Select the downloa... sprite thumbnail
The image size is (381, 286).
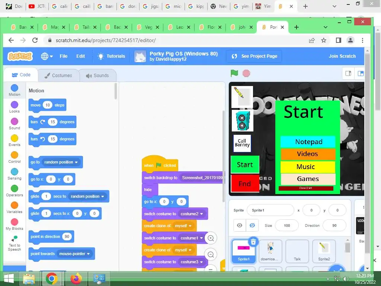(270, 251)
